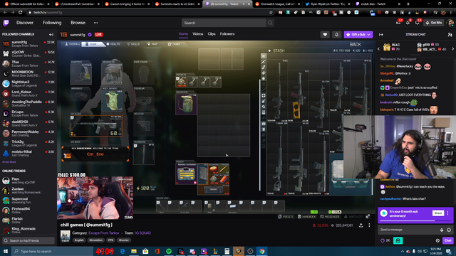Viewport: 456px width, 256px height.
Task: Open the more options ellipsis in the Twitch nav bar
Action: click(96, 23)
